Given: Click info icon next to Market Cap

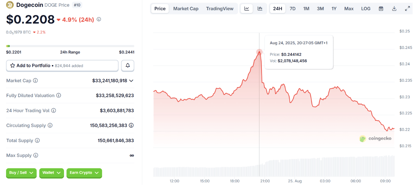Looking at the screenshot, I should point(35,81).
